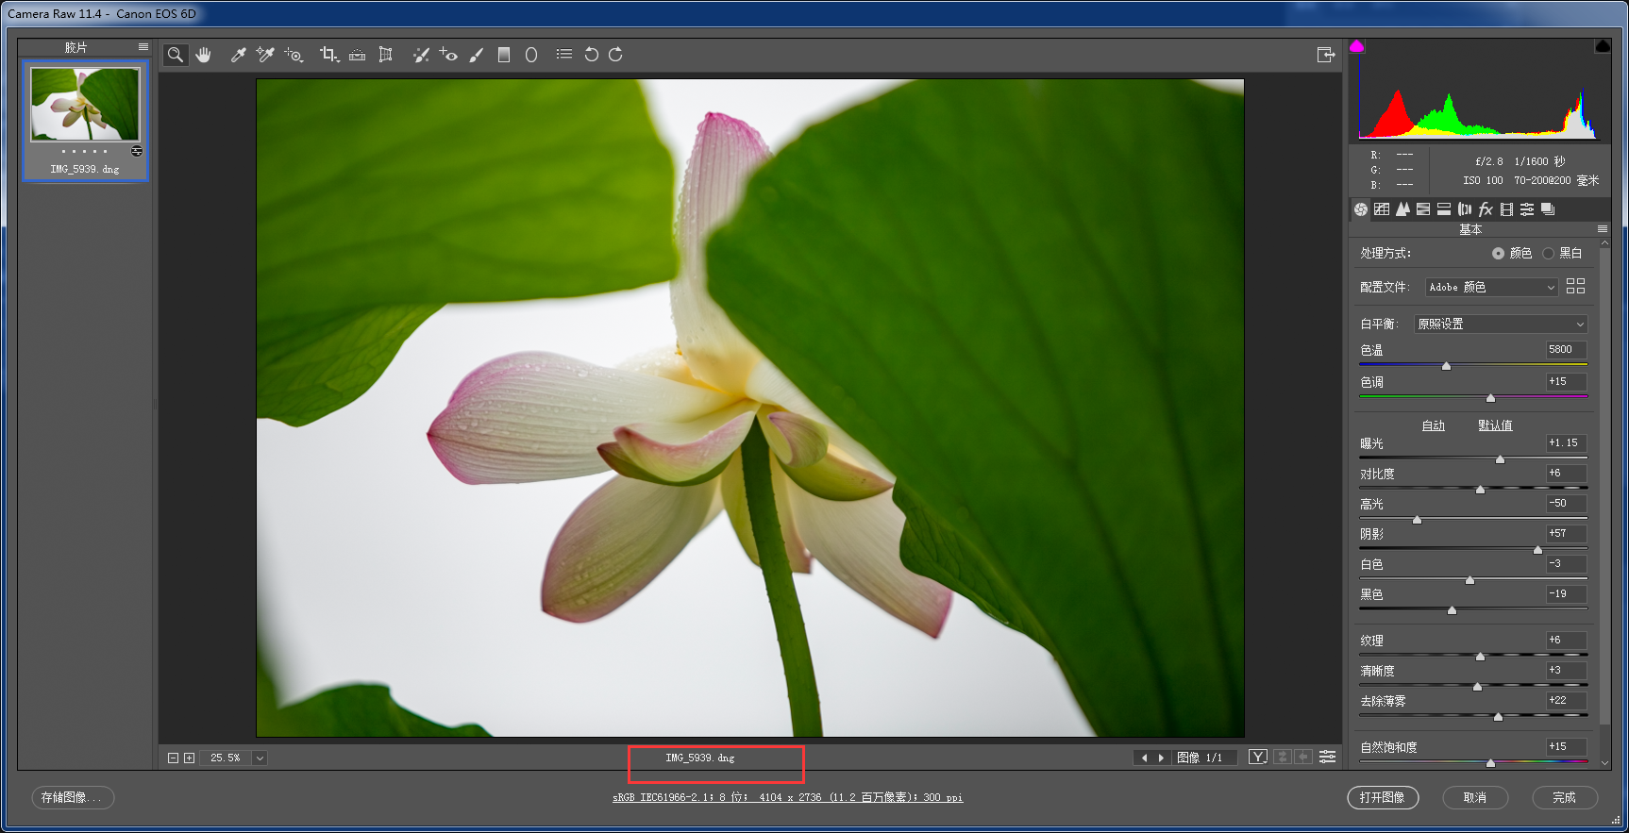Select the Hand tool
Image resolution: width=1629 pixels, height=833 pixels.
tap(203, 55)
